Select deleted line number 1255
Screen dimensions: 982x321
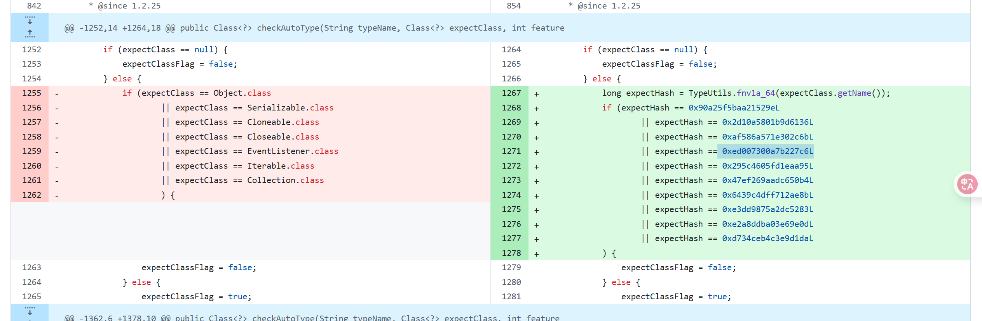(31, 93)
